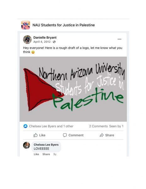Show who liked: Chelsea Lee Byers and 1 other
The image size is (146, 189).
click(x=51, y=126)
